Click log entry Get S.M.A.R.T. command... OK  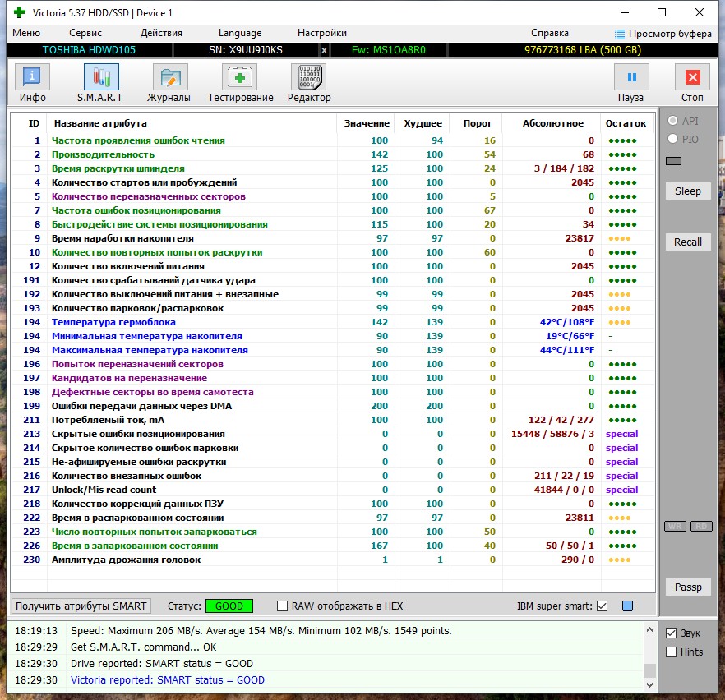143,647
